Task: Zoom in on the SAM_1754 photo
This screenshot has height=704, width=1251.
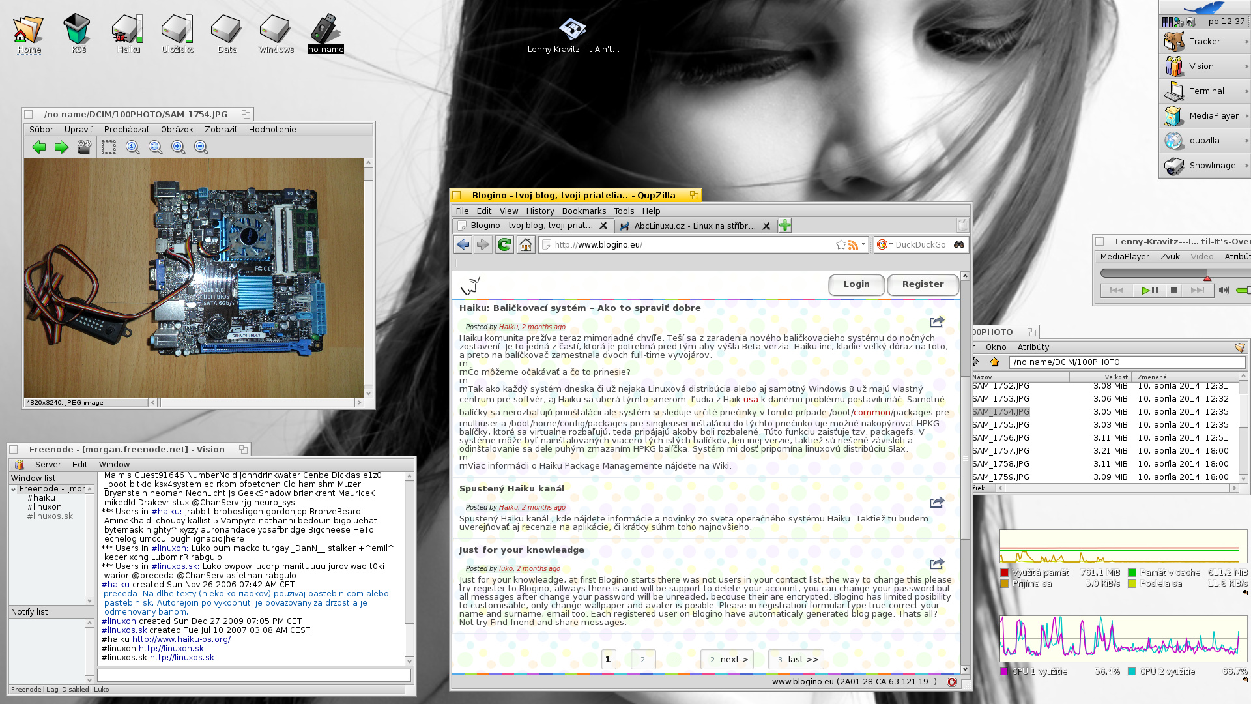Action: pos(178,147)
